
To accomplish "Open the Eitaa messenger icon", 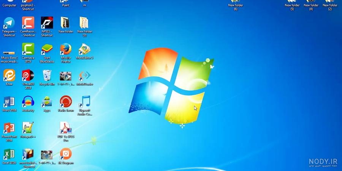I will pyautogui.click(x=9, y=75).
